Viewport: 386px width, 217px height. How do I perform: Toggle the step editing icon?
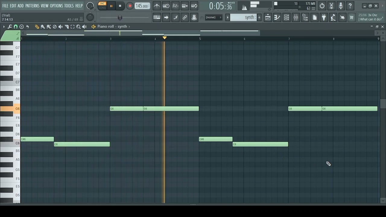coord(175,17)
